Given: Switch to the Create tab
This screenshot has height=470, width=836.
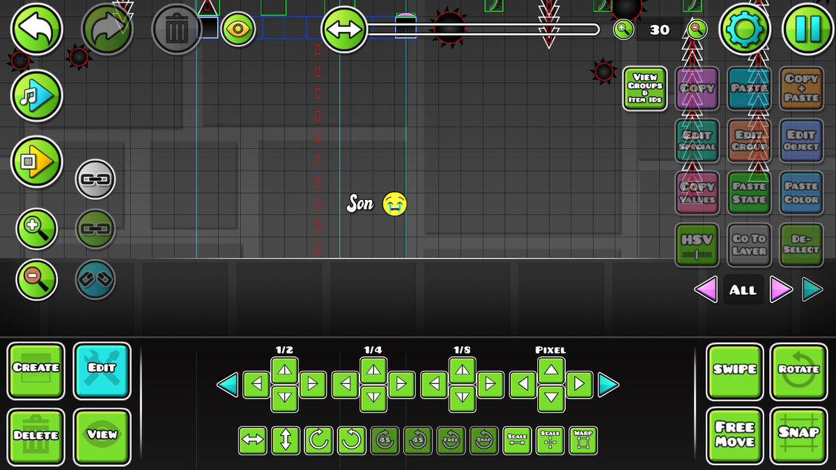Looking at the screenshot, I should pyautogui.click(x=36, y=370).
